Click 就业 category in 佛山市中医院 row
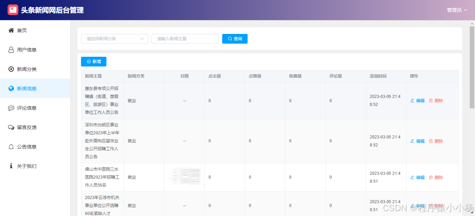This screenshot has width=475, height=216. [132, 177]
